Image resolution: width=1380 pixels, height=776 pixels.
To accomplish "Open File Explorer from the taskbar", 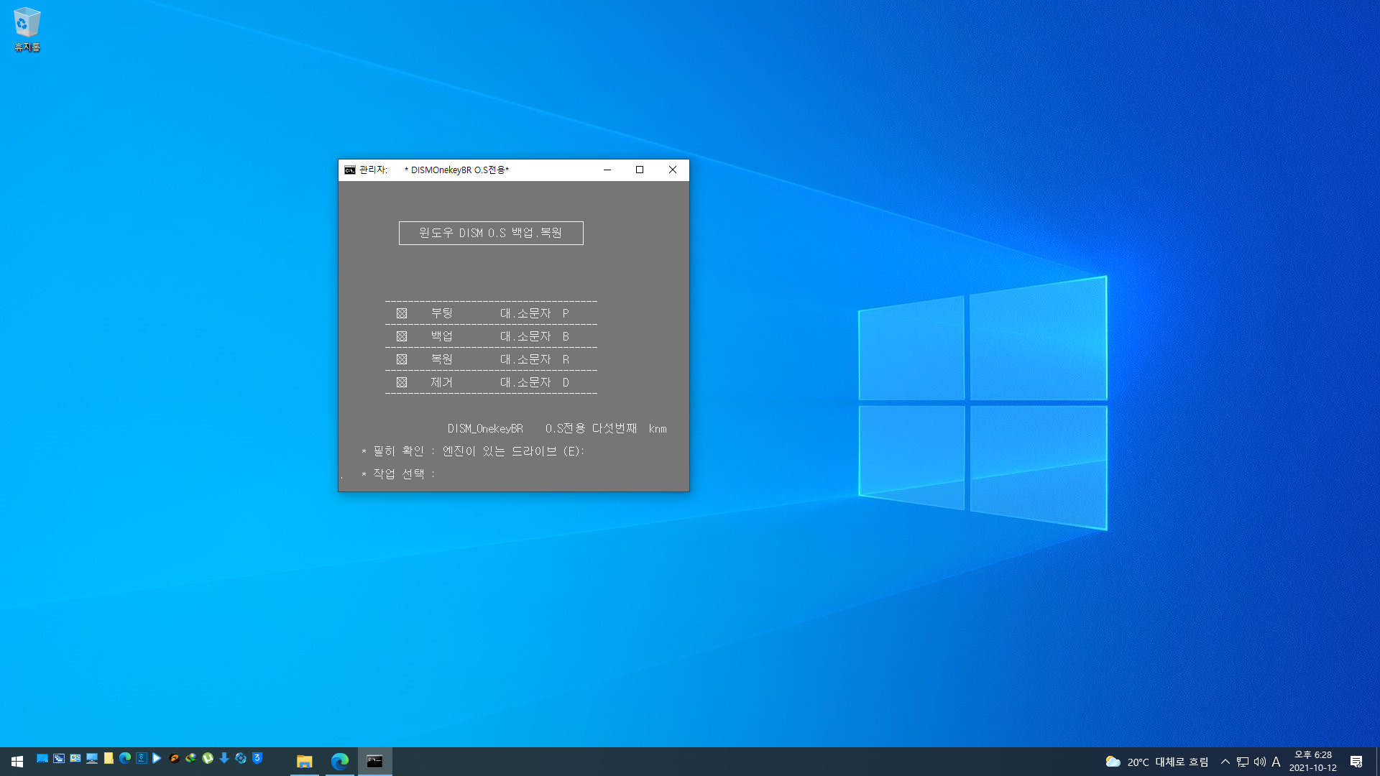I will point(305,761).
